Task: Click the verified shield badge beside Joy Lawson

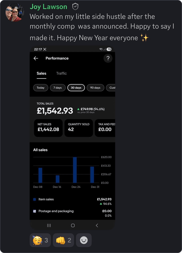Action: click(x=75, y=6)
